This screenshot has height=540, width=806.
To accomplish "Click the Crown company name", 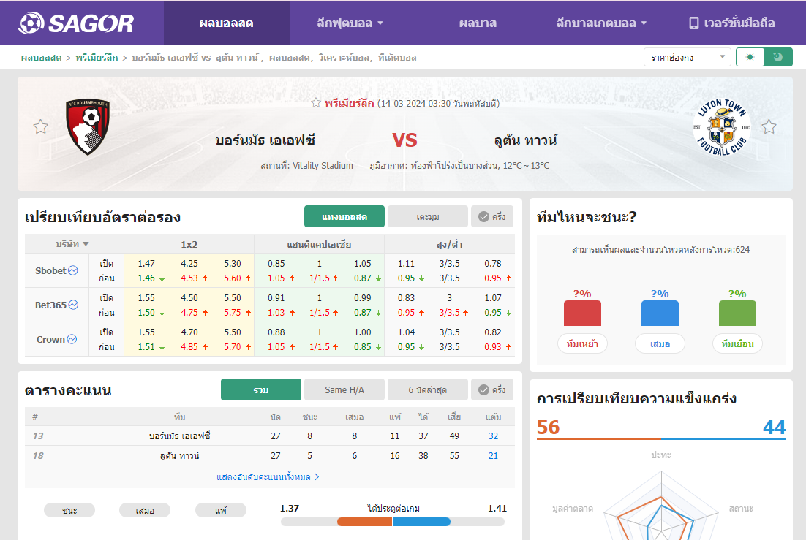I will point(50,339).
